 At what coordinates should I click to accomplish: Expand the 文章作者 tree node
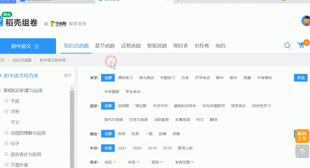pos(6,165)
